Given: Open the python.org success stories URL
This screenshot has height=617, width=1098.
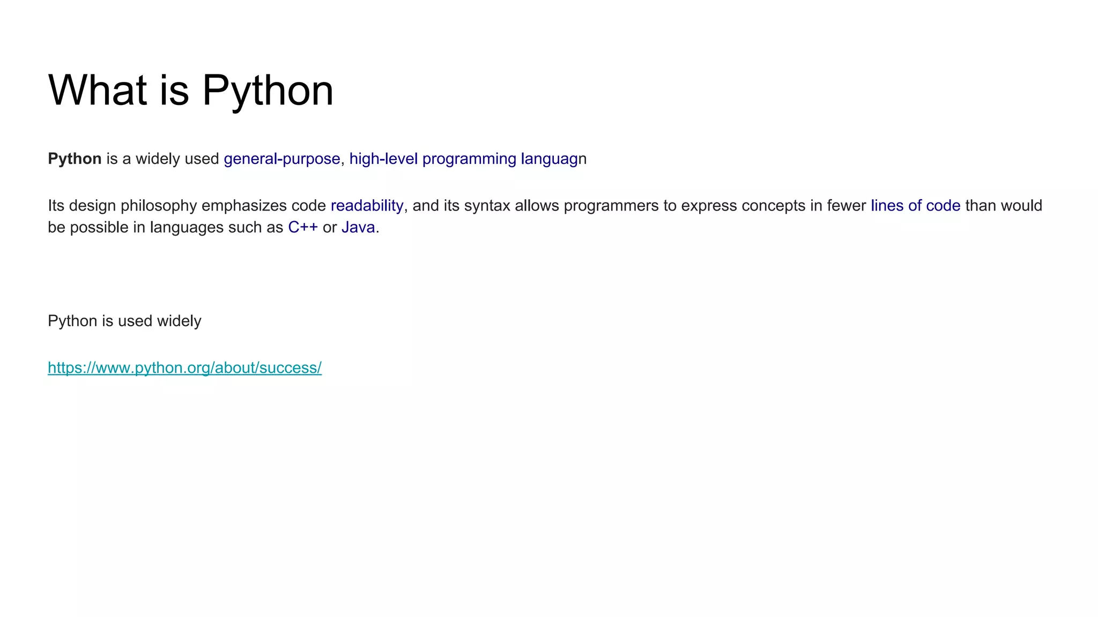Looking at the screenshot, I should tap(184, 367).
